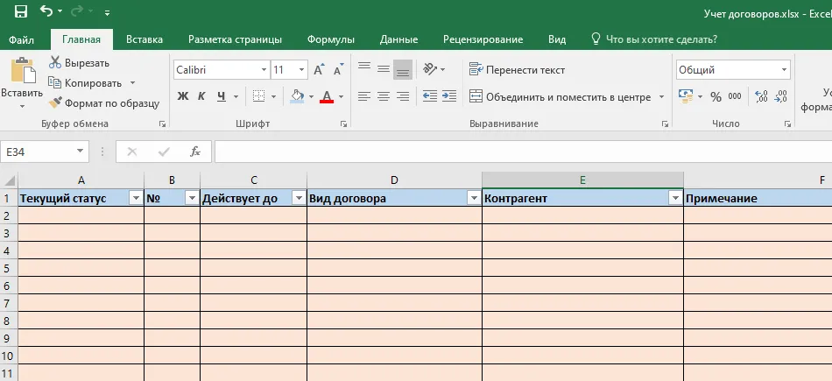Screen dimensions: 832x381
Task: Open the Формулы tab
Action: click(330, 39)
